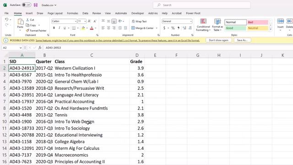Open the font name Calibri dropdown
293x165 pixels.
pyautogui.click(x=76, y=22)
